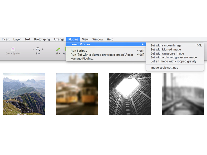This screenshot has width=207, height=155.
Task: Open the Layer menu
Action: pyautogui.click(x=17, y=39)
